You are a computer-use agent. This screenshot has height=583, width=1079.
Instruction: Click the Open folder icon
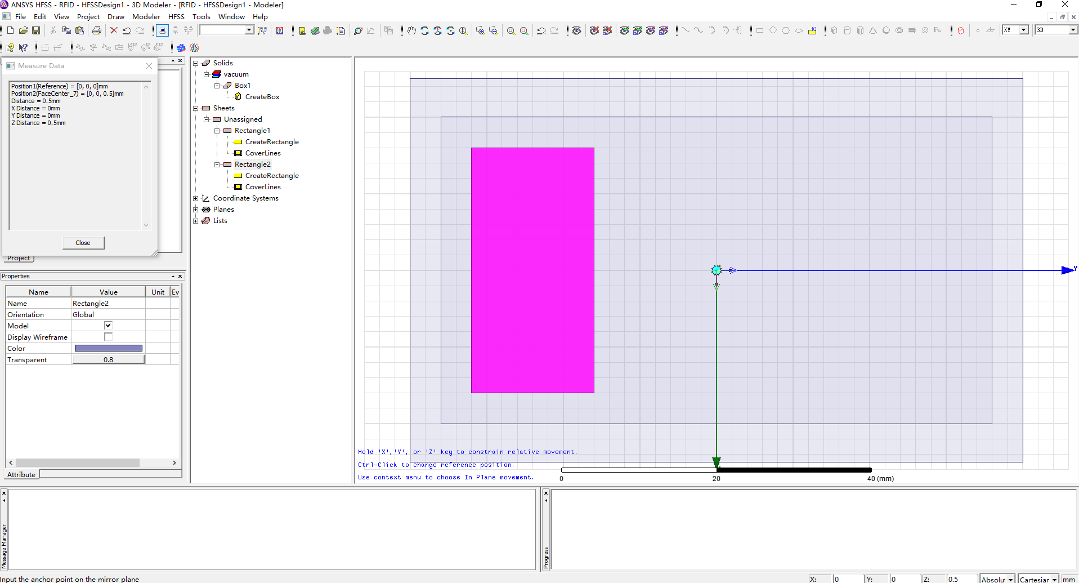pos(23,30)
